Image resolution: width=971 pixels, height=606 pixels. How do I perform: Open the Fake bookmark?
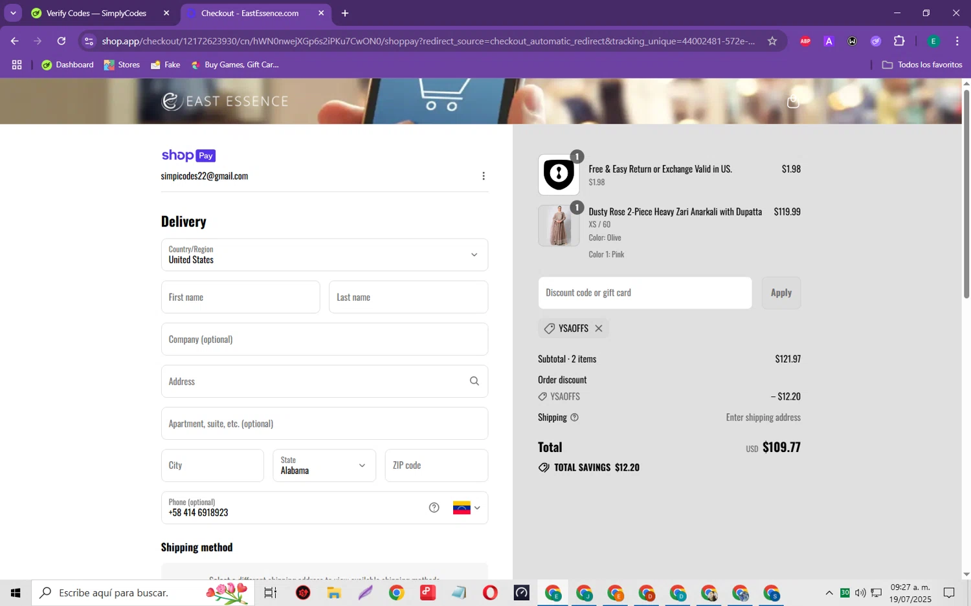165,65
